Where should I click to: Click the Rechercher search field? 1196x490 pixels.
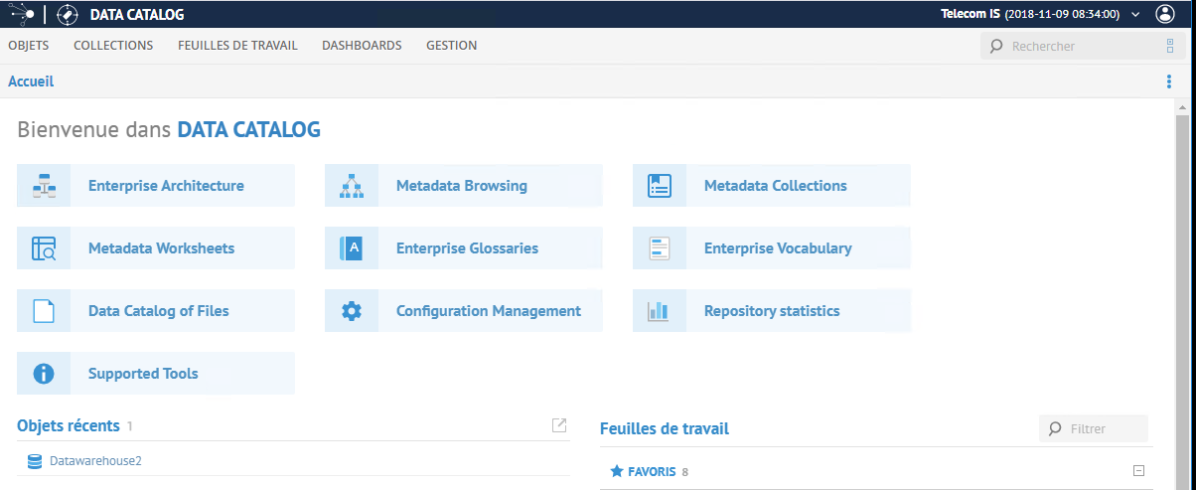pos(1070,46)
